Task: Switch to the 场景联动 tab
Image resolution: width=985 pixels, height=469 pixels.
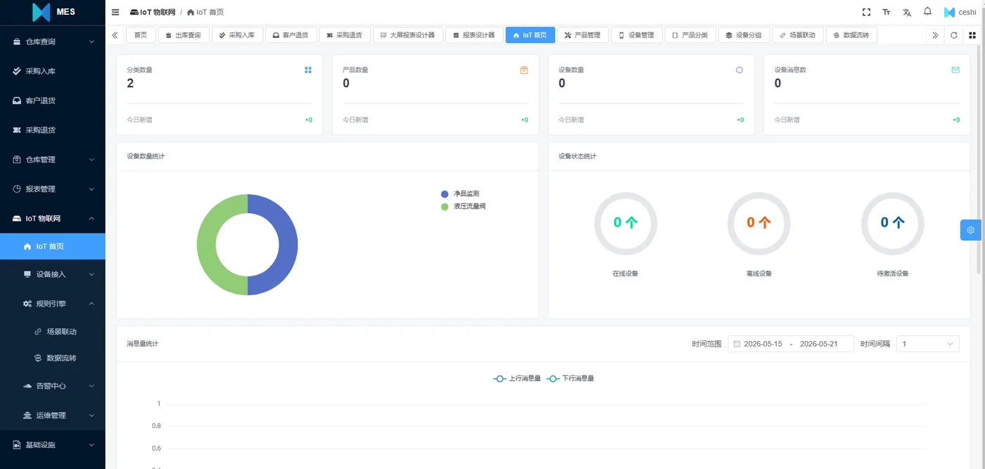Action: (x=798, y=35)
